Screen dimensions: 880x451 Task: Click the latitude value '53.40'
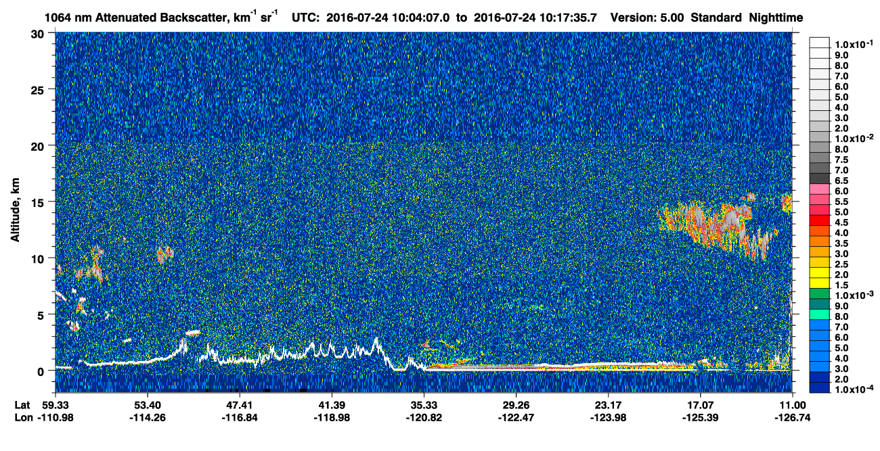coord(147,405)
